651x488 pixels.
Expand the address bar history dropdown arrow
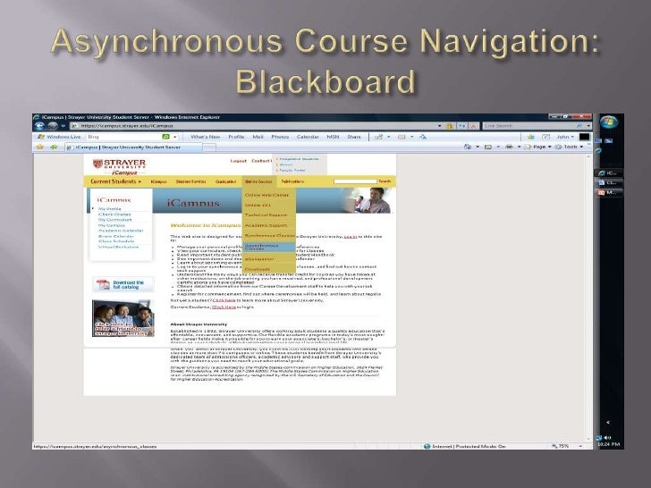point(440,126)
